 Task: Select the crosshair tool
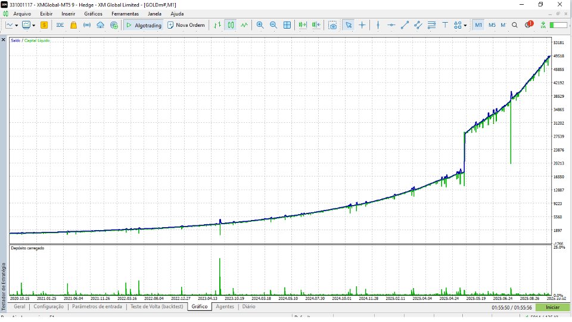(362, 25)
